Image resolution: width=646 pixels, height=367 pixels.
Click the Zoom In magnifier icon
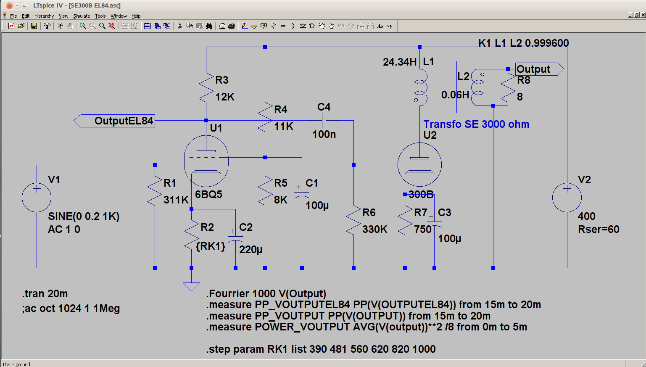pos(83,26)
